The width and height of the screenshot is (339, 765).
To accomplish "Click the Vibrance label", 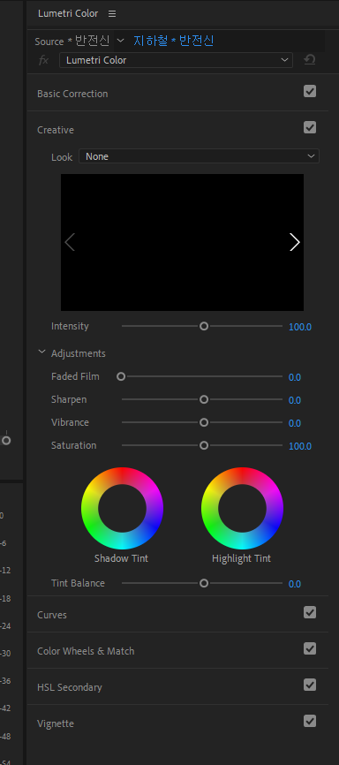I will point(70,422).
